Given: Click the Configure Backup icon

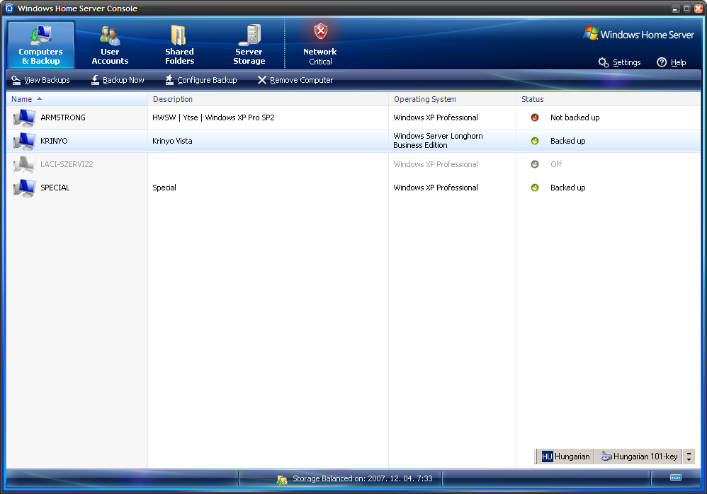Looking at the screenshot, I should click(x=169, y=80).
